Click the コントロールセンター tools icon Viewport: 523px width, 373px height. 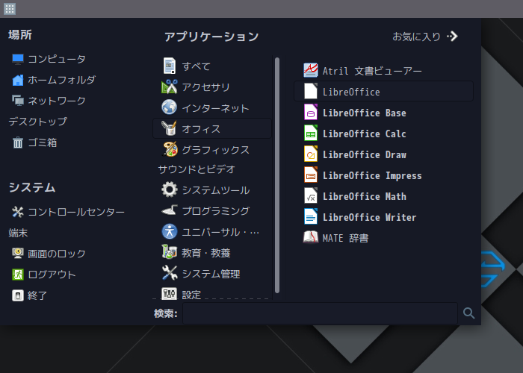(x=18, y=212)
